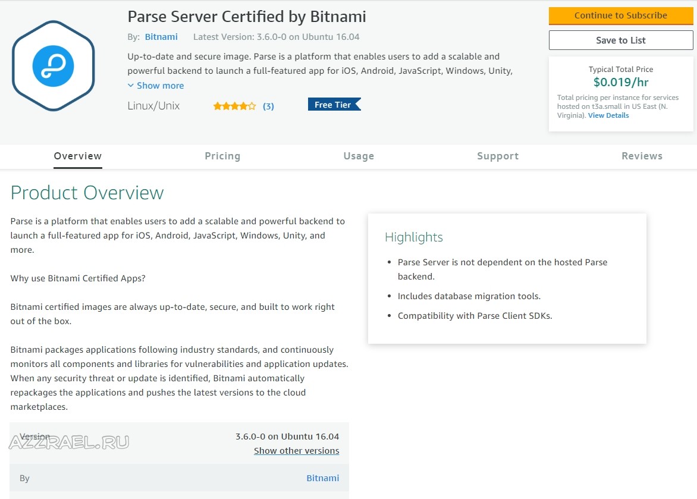Click Continue to Subscribe
Screen dimensions: 697x499
(x=621, y=15)
